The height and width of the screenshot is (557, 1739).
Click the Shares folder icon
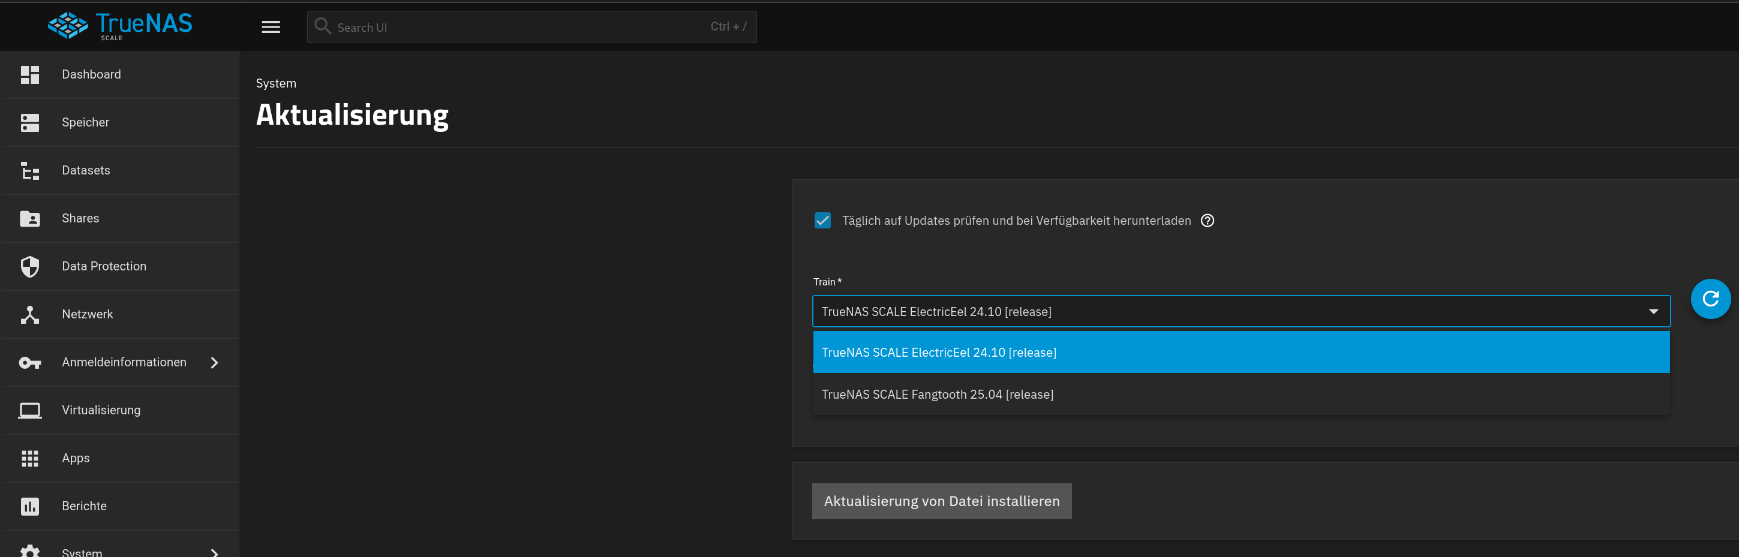coord(30,219)
